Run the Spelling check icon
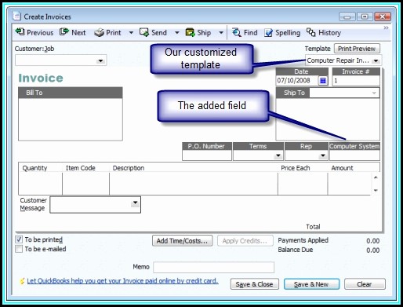The width and height of the screenshot is (403, 307). (x=268, y=33)
